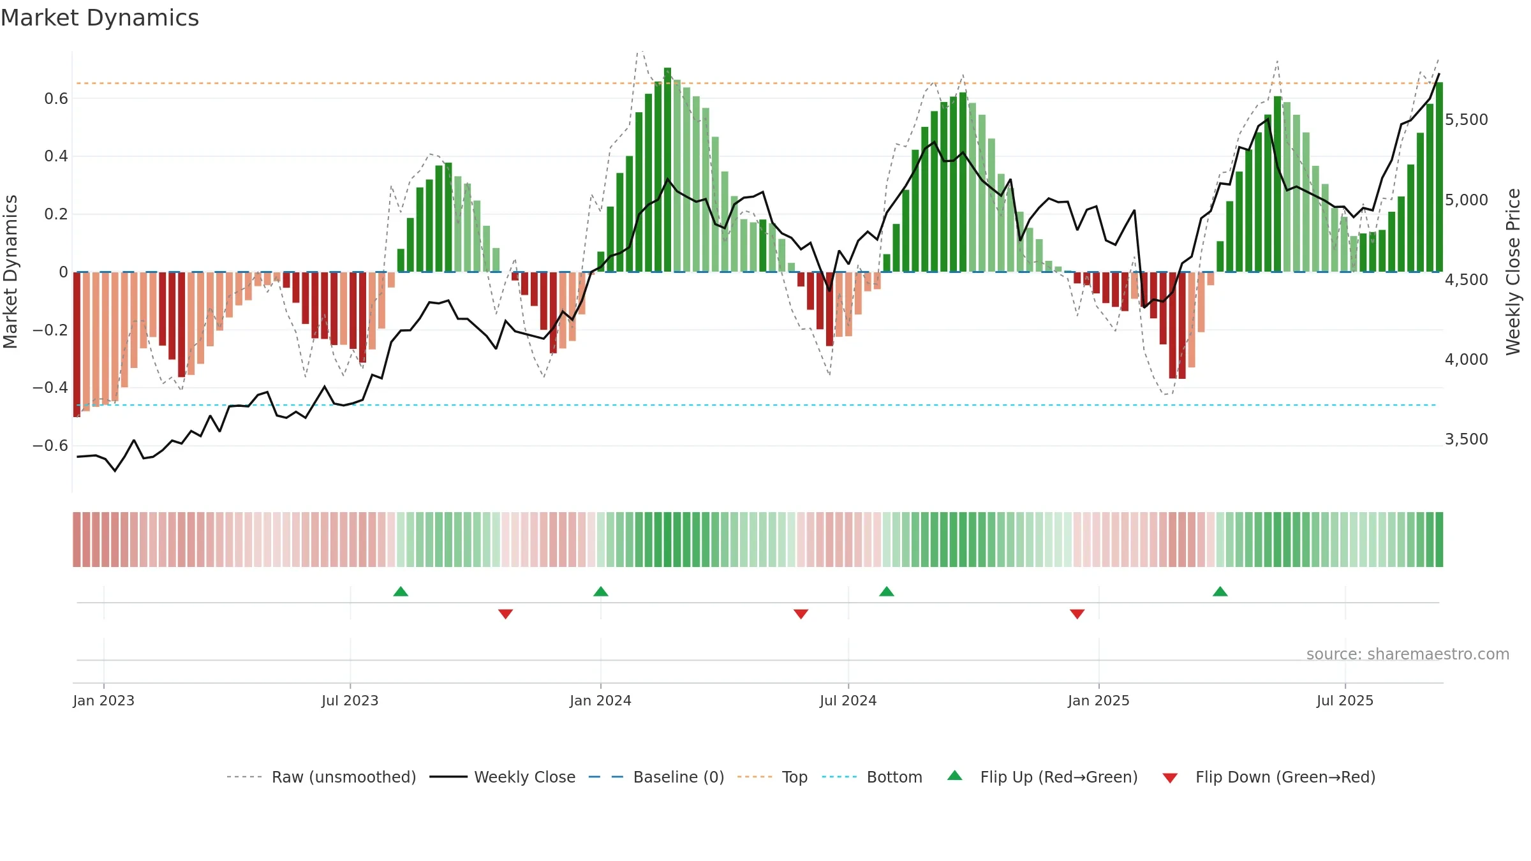Click the 0.6 left axis tick label
Screen dimensions: 1531x861
56,98
